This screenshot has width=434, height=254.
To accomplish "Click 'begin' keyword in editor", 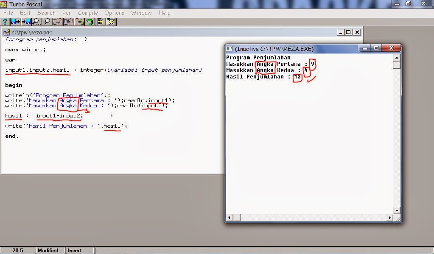I will coord(14,85).
